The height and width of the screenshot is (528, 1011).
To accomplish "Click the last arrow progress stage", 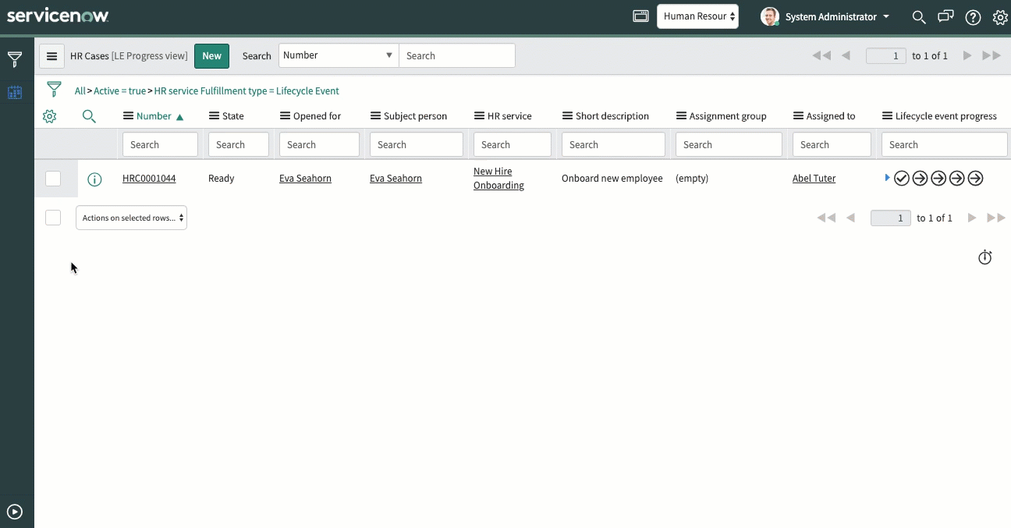I will (x=975, y=179).
